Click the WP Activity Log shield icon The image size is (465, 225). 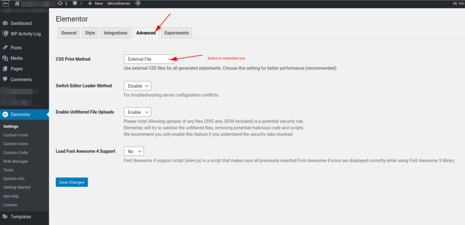click(5, 34)
